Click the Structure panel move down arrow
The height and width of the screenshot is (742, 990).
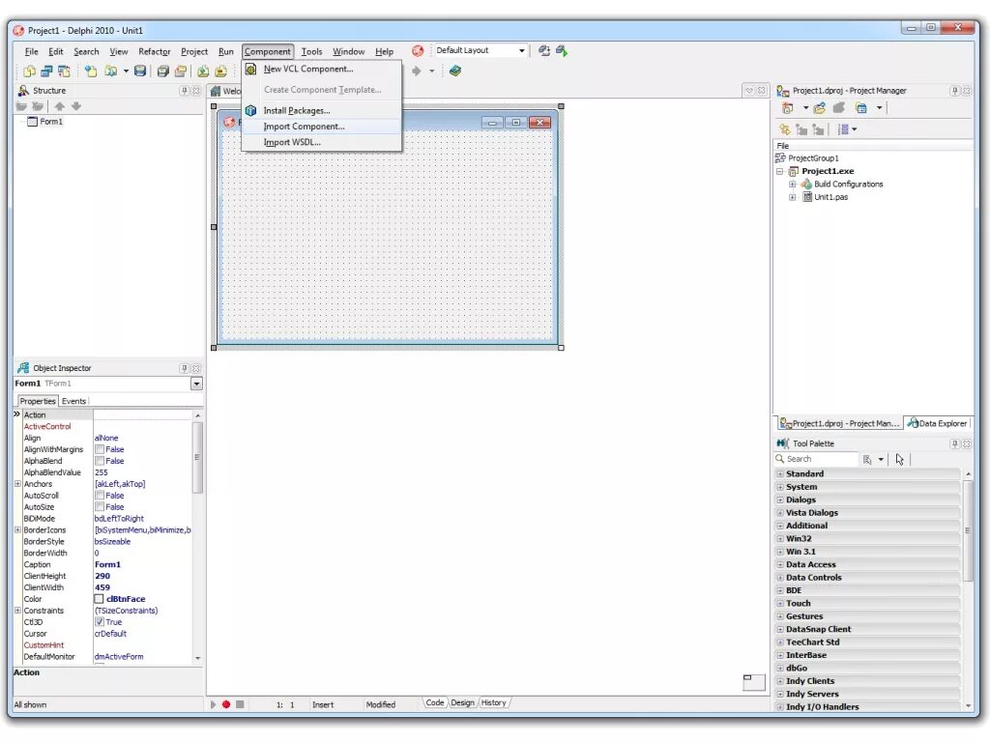click(x=76, y=106)
